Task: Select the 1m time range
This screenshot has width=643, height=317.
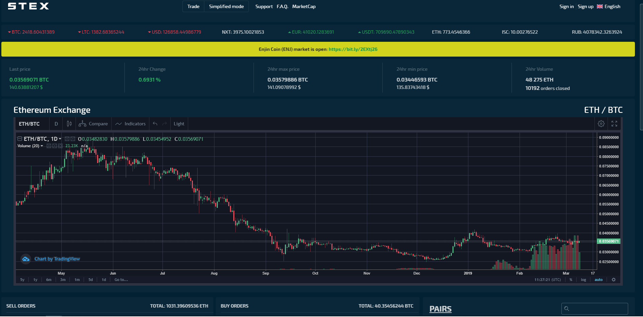Action: (x=77, y=280)
